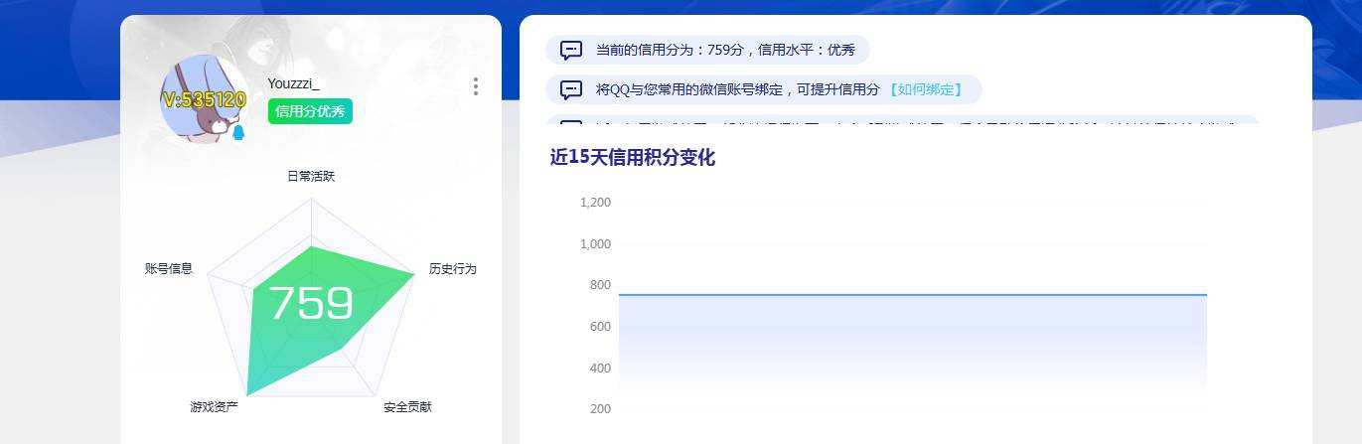Click the 信用分优秀 green badge
This screenshot has width=1362, height=444.
(310, 111)
